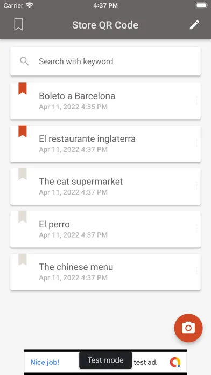Screen dimensions: 211x375
Task: Open more options for El restaurante inglaterra
Action: 196,143
